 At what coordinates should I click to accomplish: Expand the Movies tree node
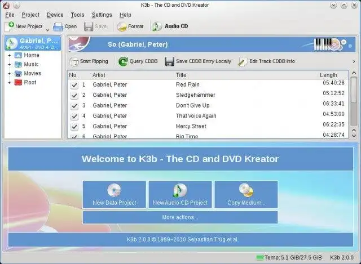click(10, 74)
